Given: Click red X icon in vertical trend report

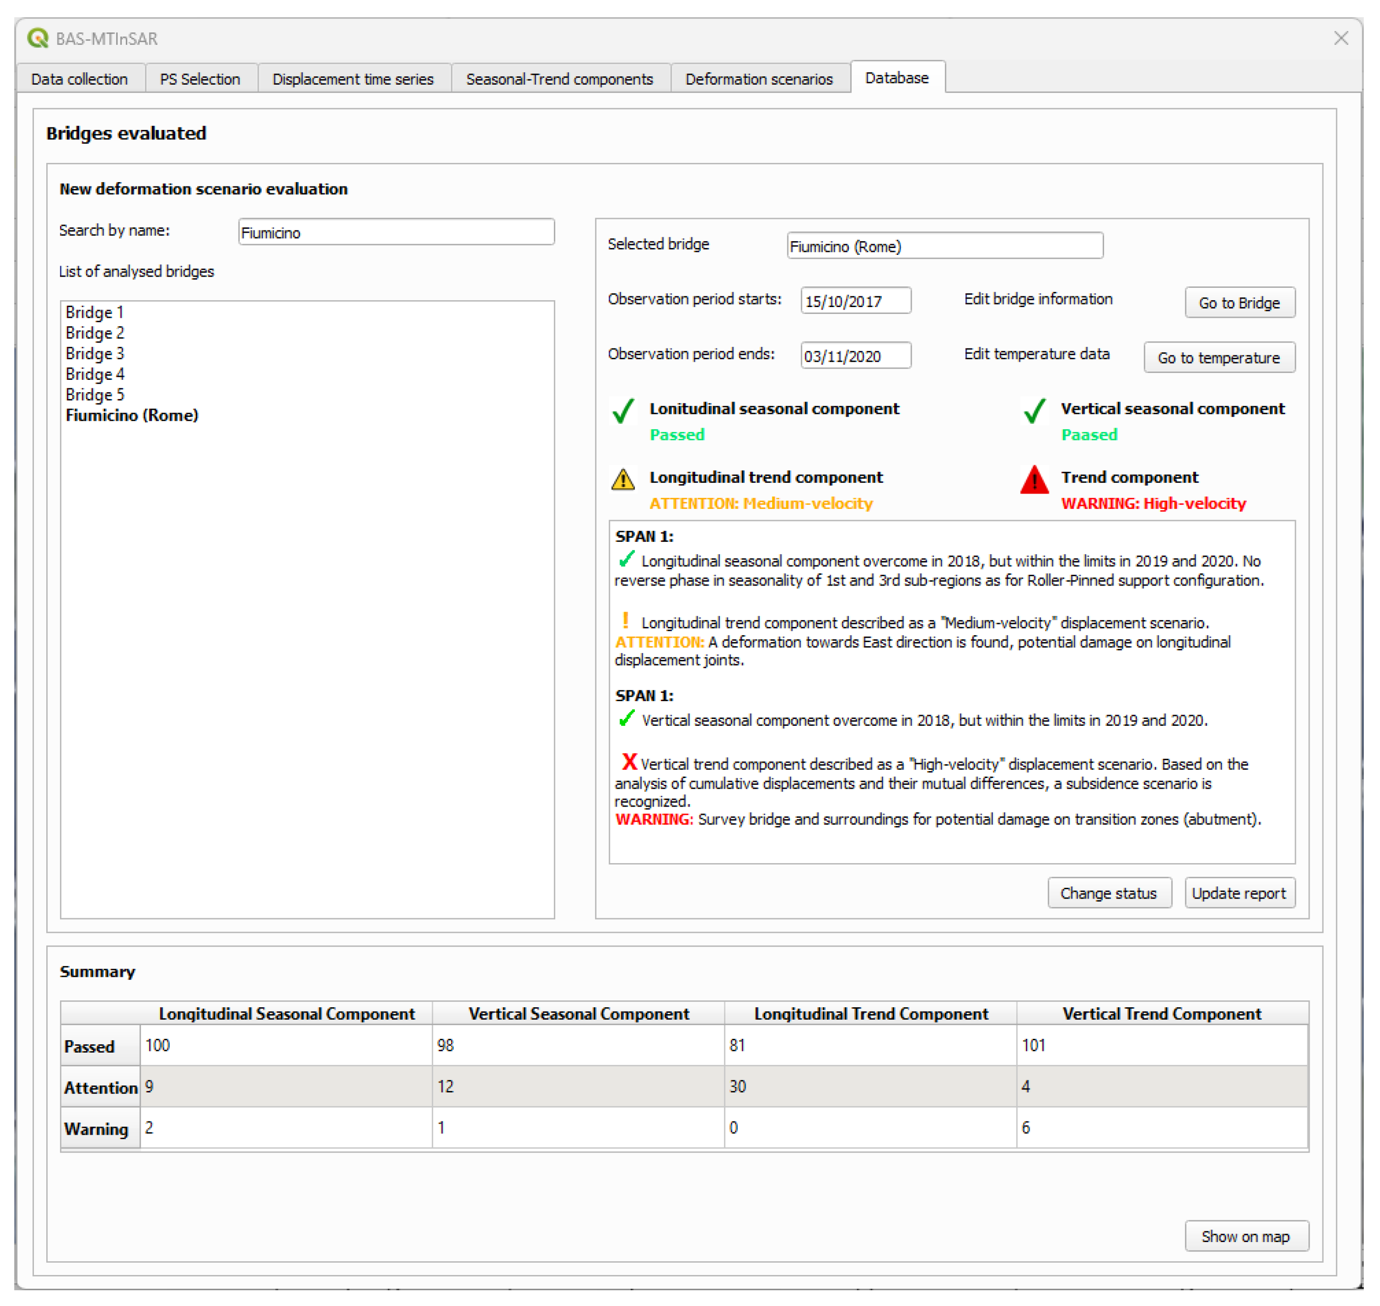Looking at the screenshot, I should click(x=629, y=762).
